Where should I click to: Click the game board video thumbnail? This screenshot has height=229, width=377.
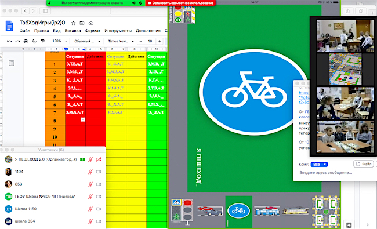click(345, 69)
